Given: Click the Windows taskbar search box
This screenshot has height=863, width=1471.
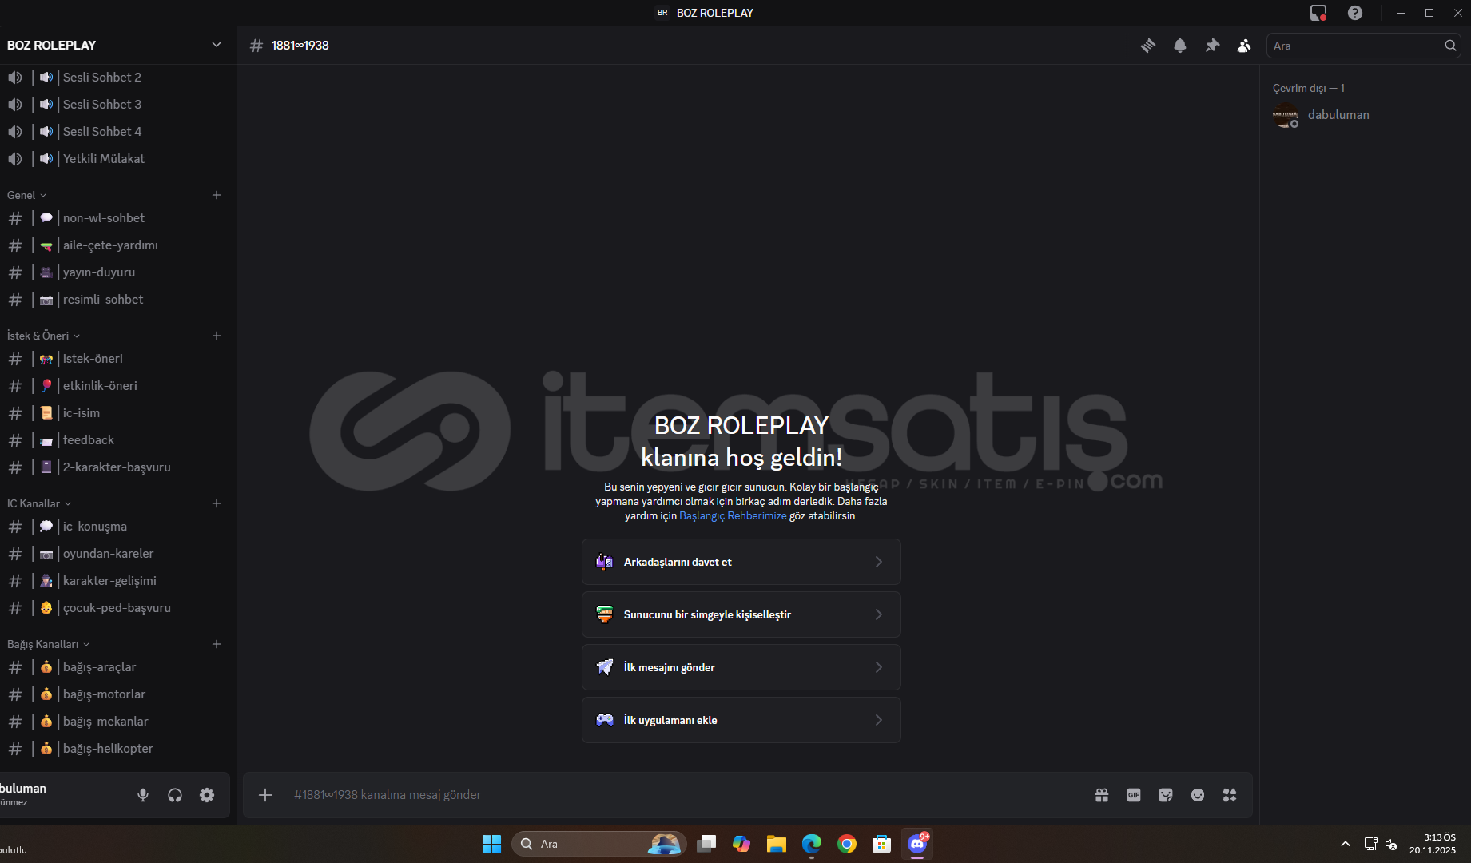Looking at the screenshot, I should 599,844.
